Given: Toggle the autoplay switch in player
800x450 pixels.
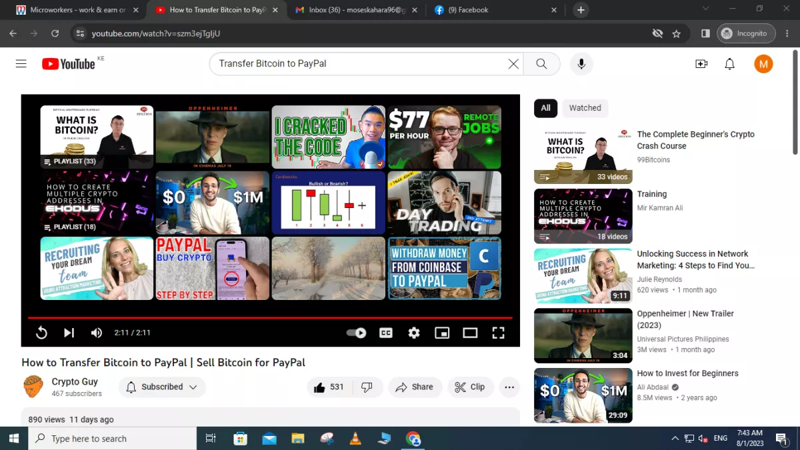Looking at the screenshot, I should point(357,333).
